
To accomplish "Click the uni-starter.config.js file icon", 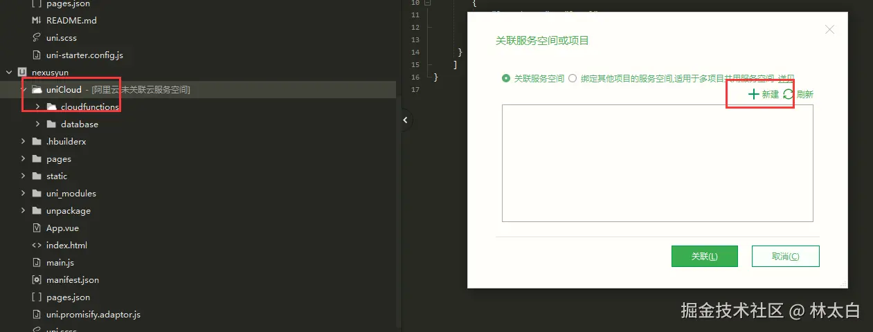I will coord(37,55).
